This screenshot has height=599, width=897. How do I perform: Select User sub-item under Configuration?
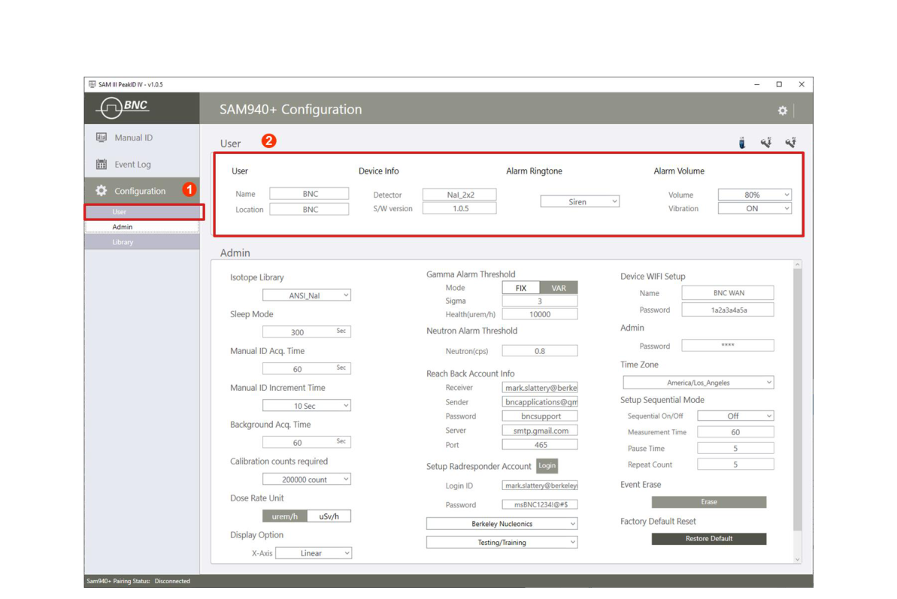[143, 211]
